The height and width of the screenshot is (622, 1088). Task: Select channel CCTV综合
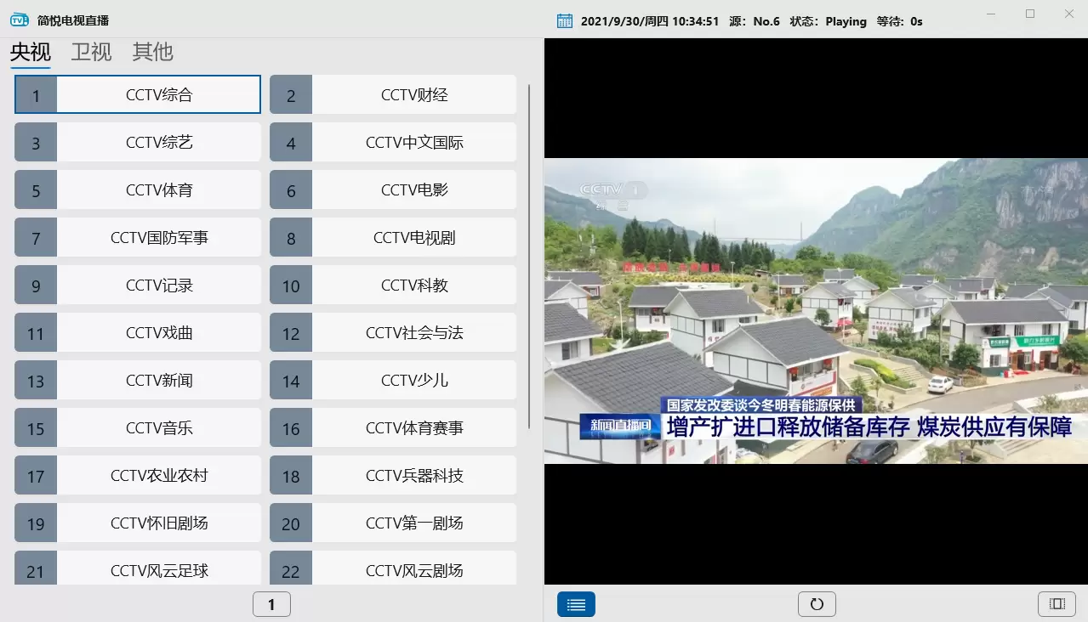pos(138,94)
